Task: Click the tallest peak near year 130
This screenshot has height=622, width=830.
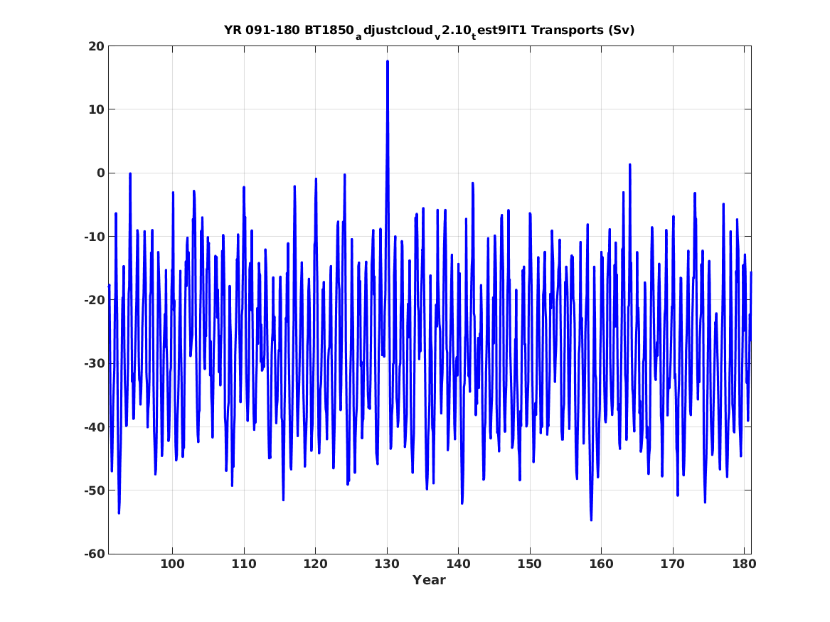Action: coord(388,61)
